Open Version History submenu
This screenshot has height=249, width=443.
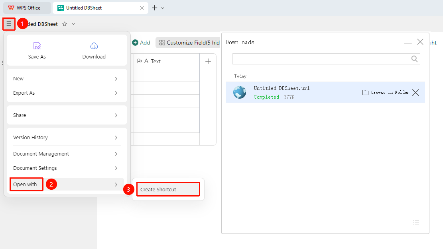[x=67, y=137]
